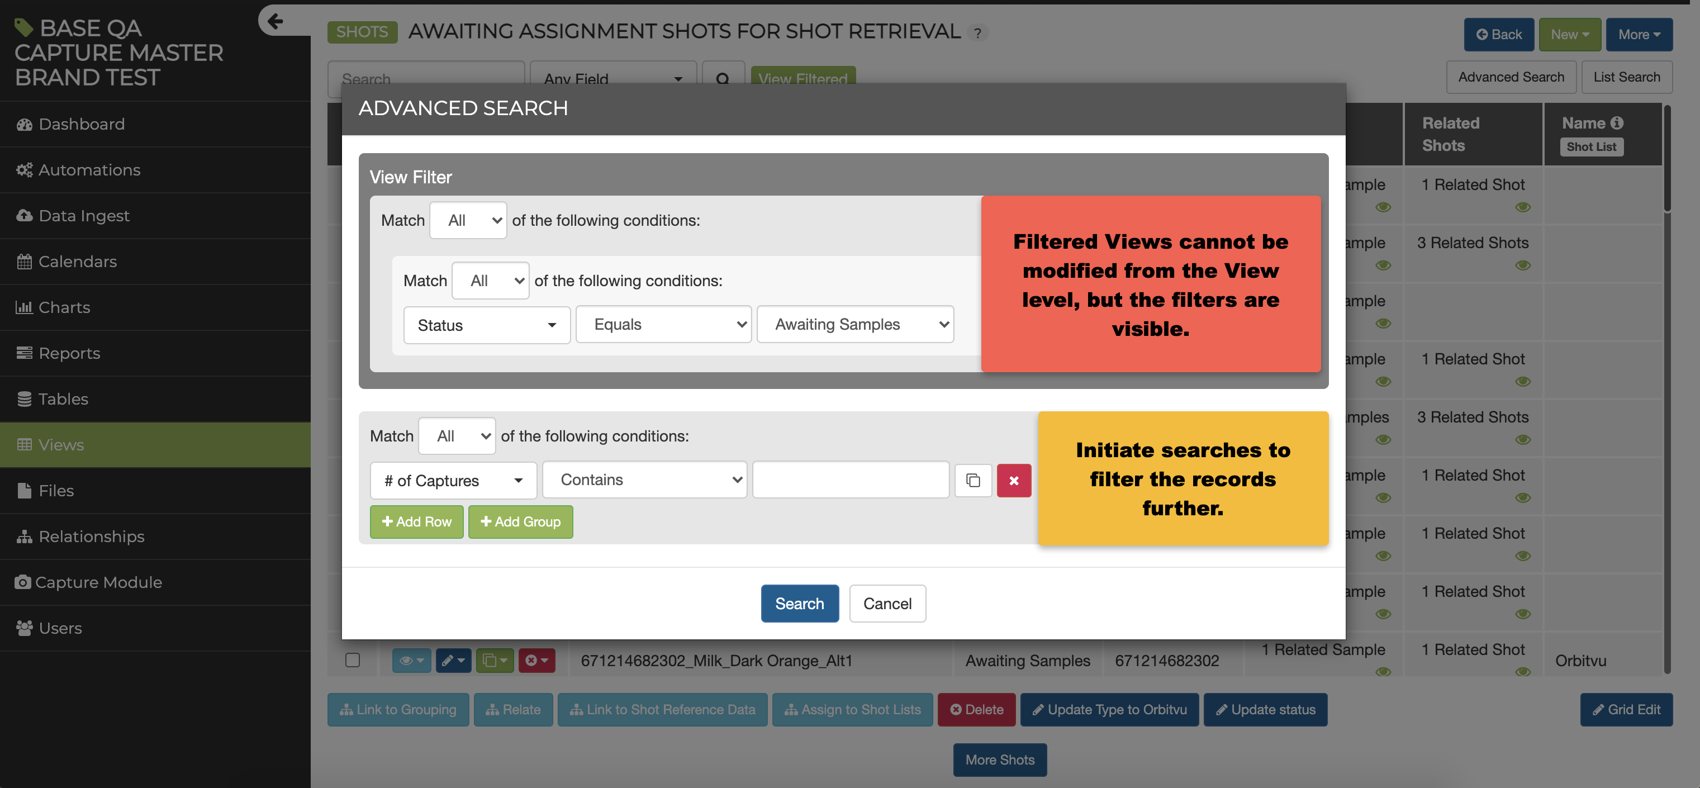Click the Add Group button
This screenshot has height=788, width=1700.
pos(520,521)
